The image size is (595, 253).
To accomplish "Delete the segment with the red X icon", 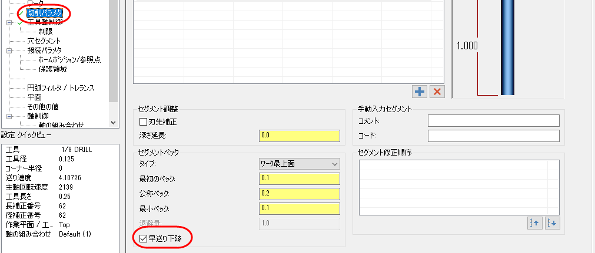I will [x=437, y=92].
